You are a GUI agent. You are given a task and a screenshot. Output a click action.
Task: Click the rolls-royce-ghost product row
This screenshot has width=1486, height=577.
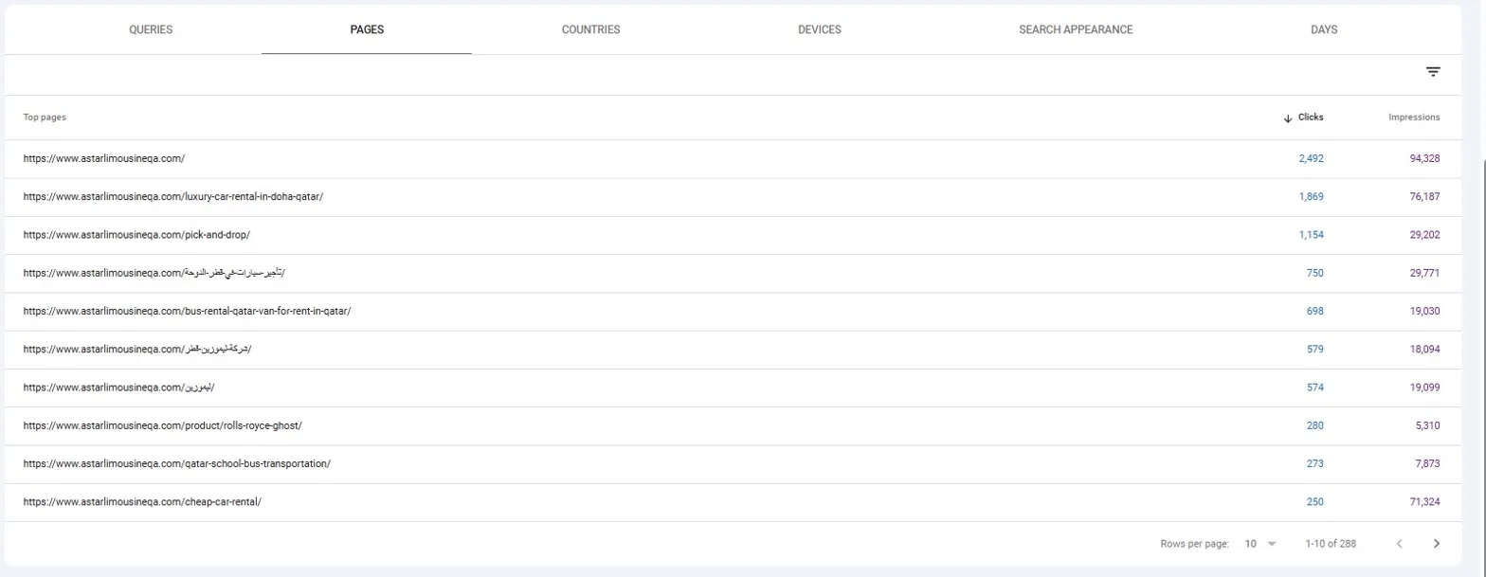733,425
